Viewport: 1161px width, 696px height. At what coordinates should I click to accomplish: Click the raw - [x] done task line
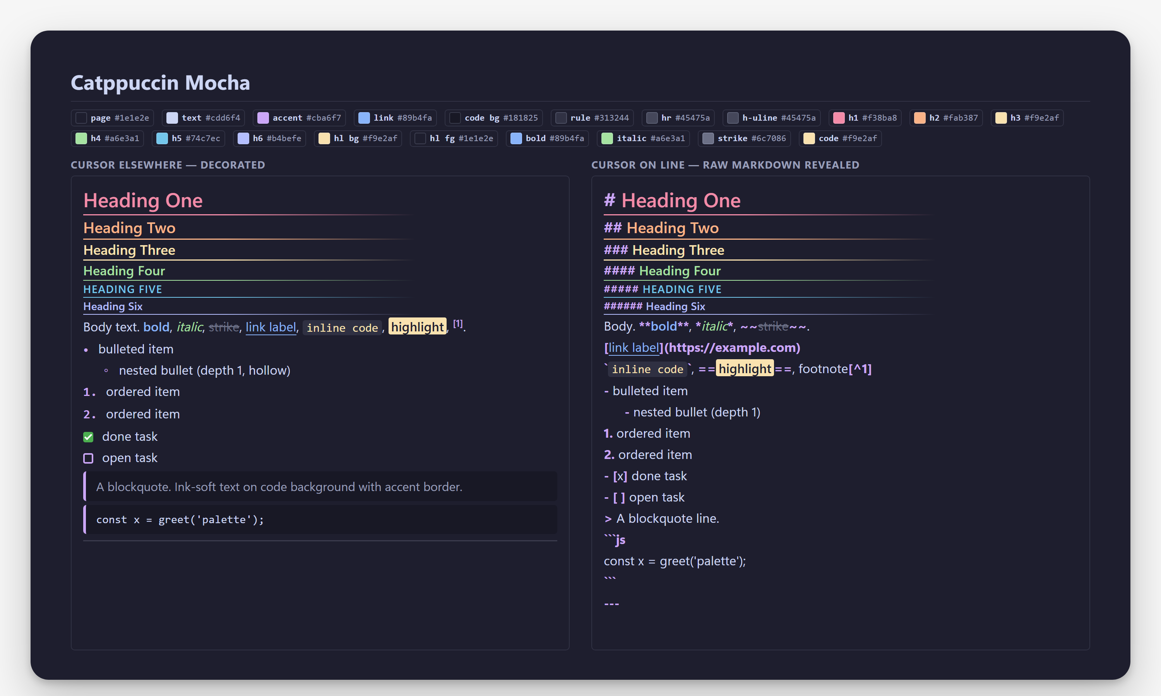[645, 476]
